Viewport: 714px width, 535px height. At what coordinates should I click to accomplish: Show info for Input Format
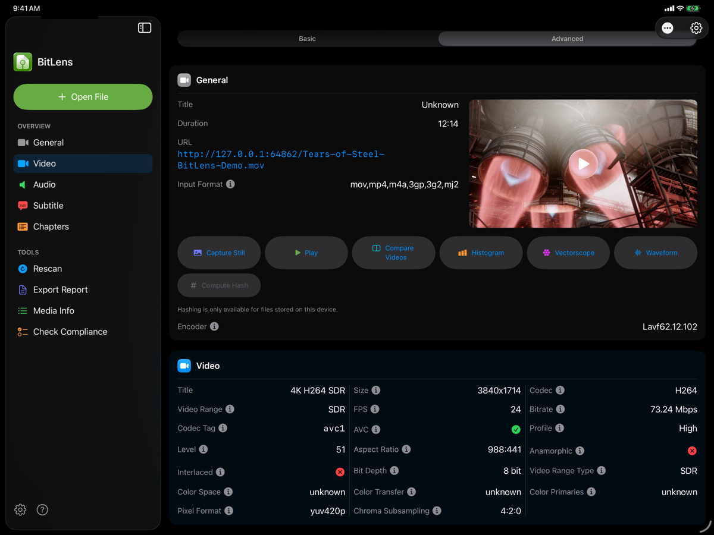(x=230, y=184)
